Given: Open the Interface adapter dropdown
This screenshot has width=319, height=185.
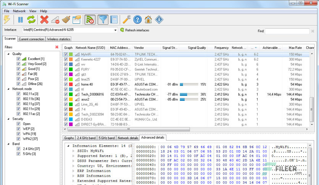Looking at the screenshot, I should pos(115,30).
